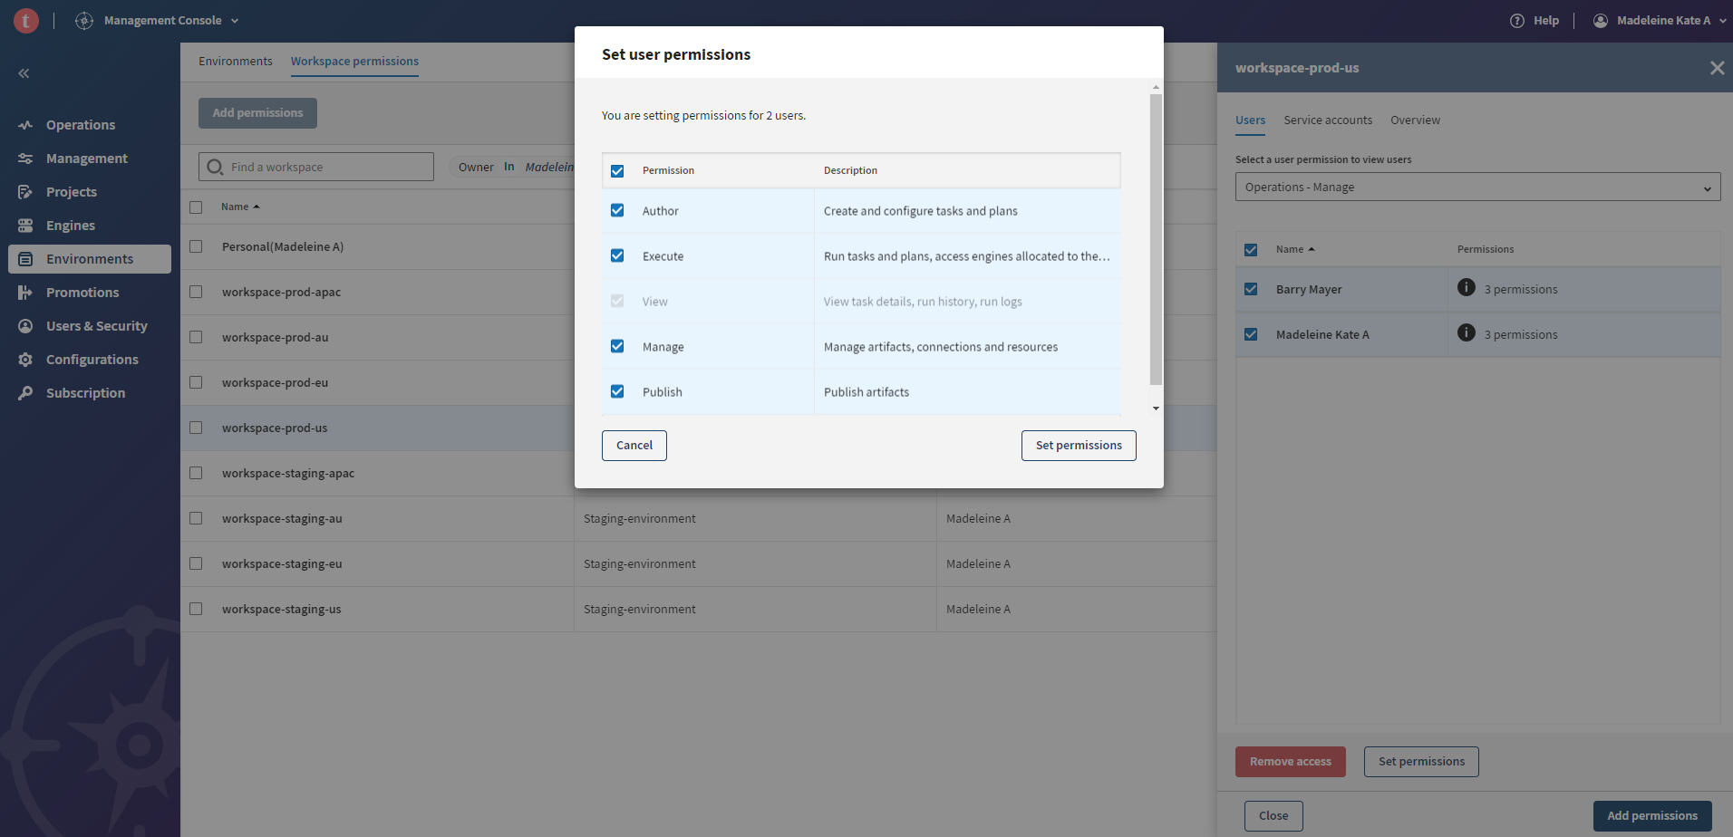Click the Operations icon in sidebar
This screenshot has width=1733, height=837.
coord(25,125)
